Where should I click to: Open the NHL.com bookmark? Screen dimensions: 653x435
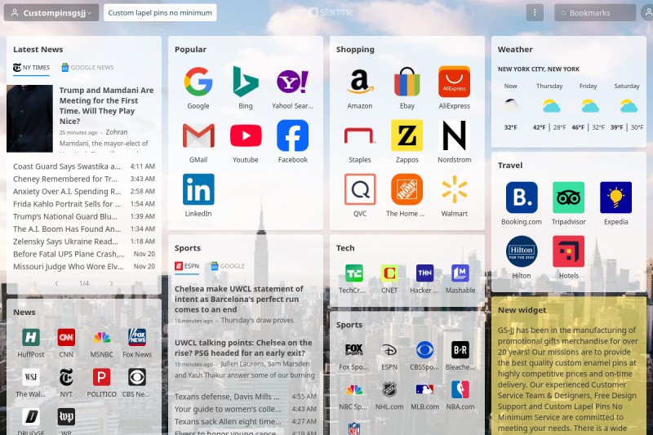[x=389, y=389]
